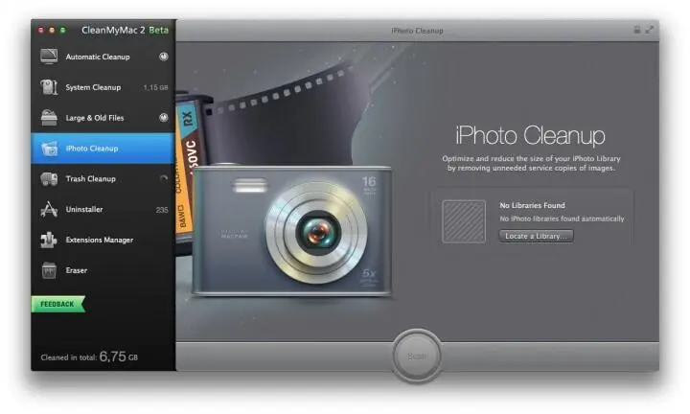690x414 pixels.
Task: Open Trash Cleanup module
Action: (x=103, y=179)
